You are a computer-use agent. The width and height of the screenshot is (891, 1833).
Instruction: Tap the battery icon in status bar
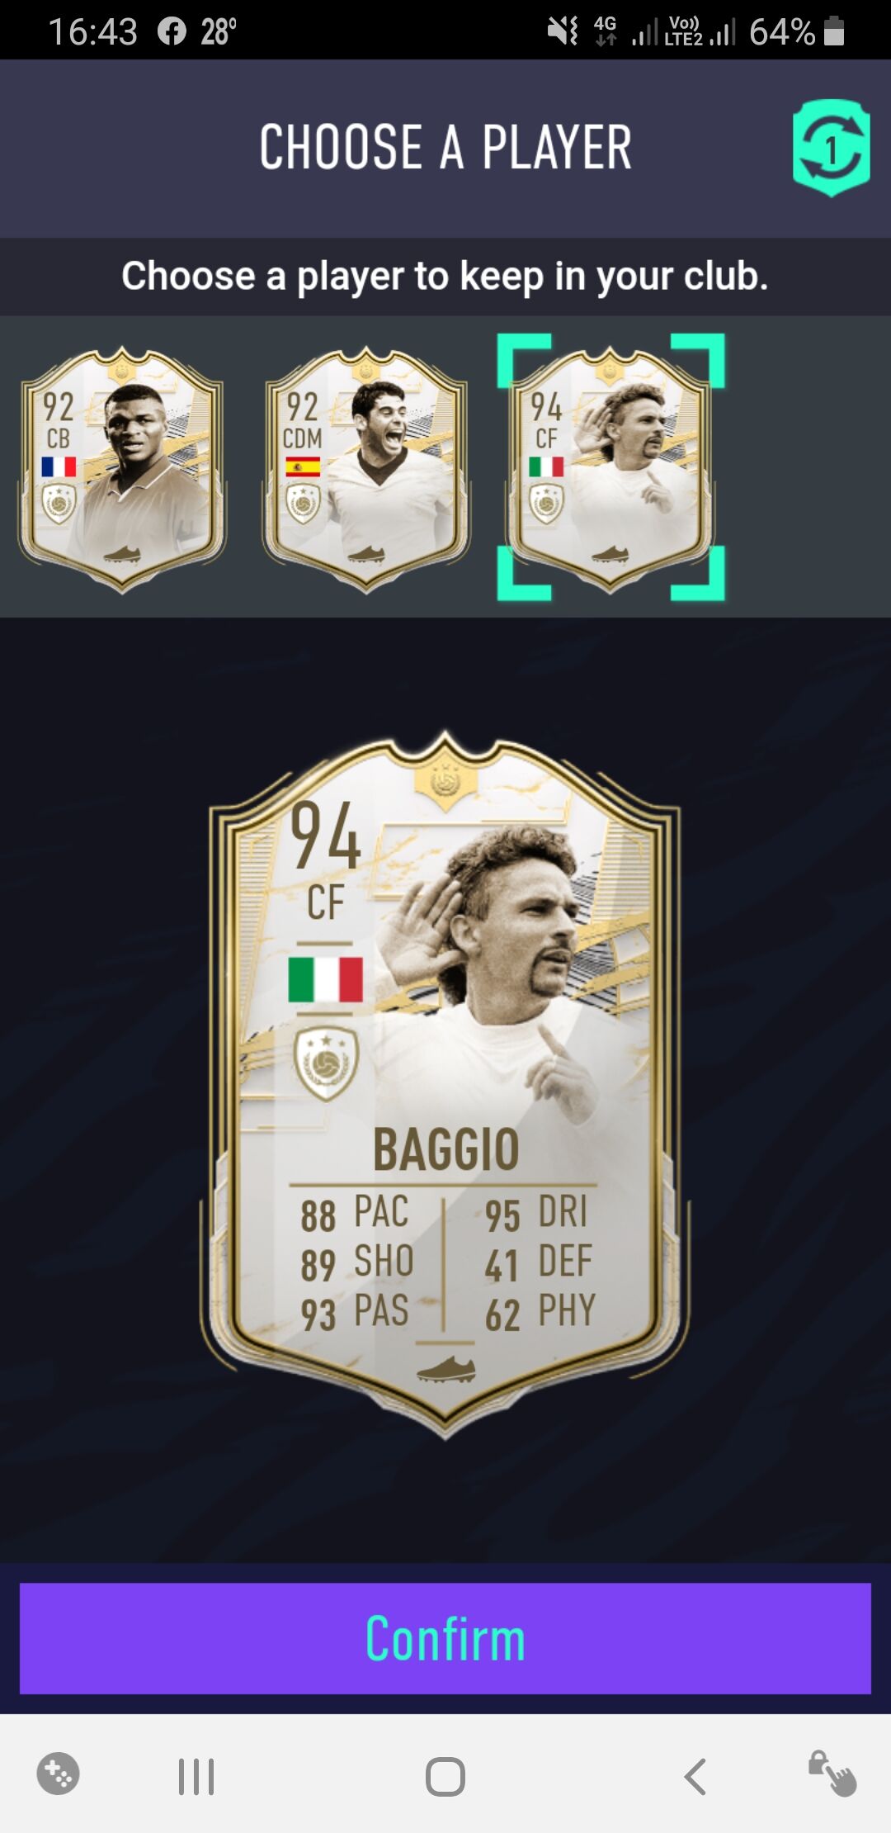[x=834, y=31]
